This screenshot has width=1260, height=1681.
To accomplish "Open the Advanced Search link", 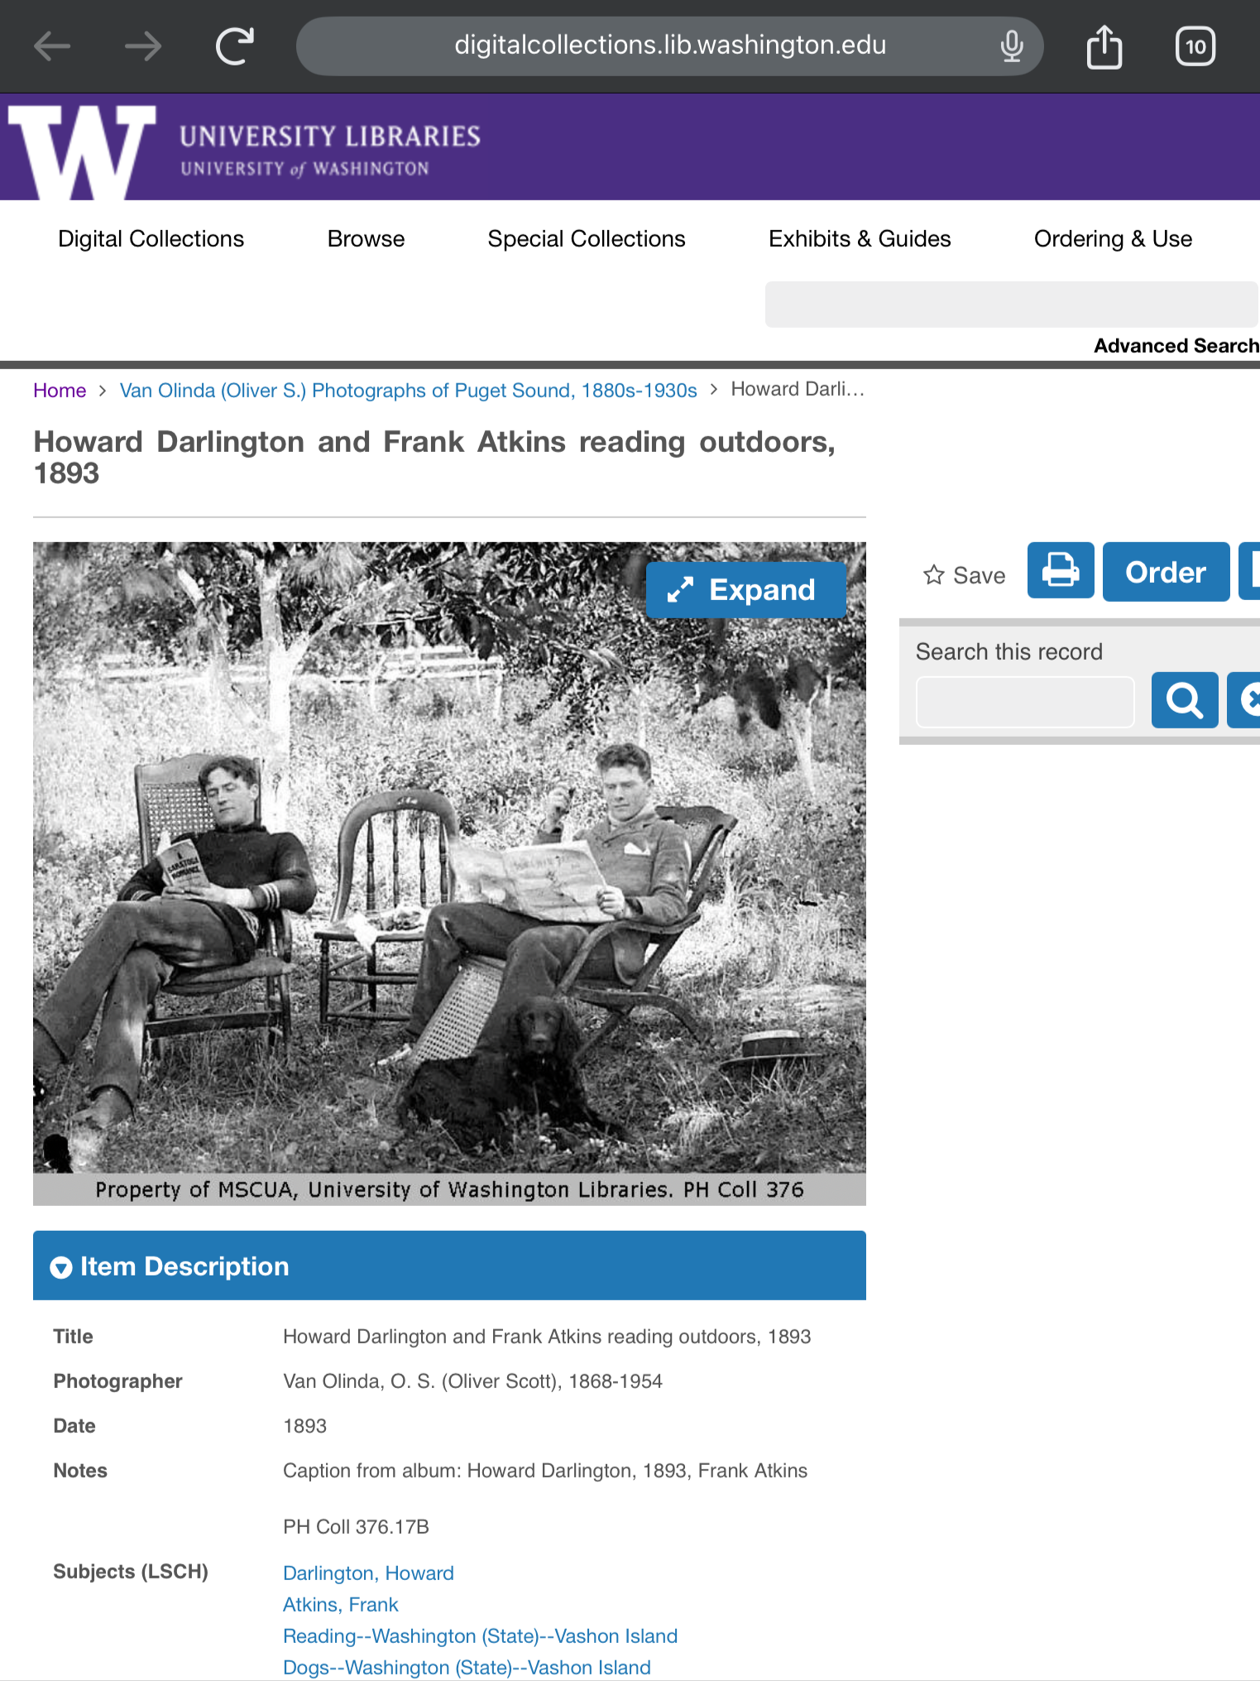I will coord(1176,346).
